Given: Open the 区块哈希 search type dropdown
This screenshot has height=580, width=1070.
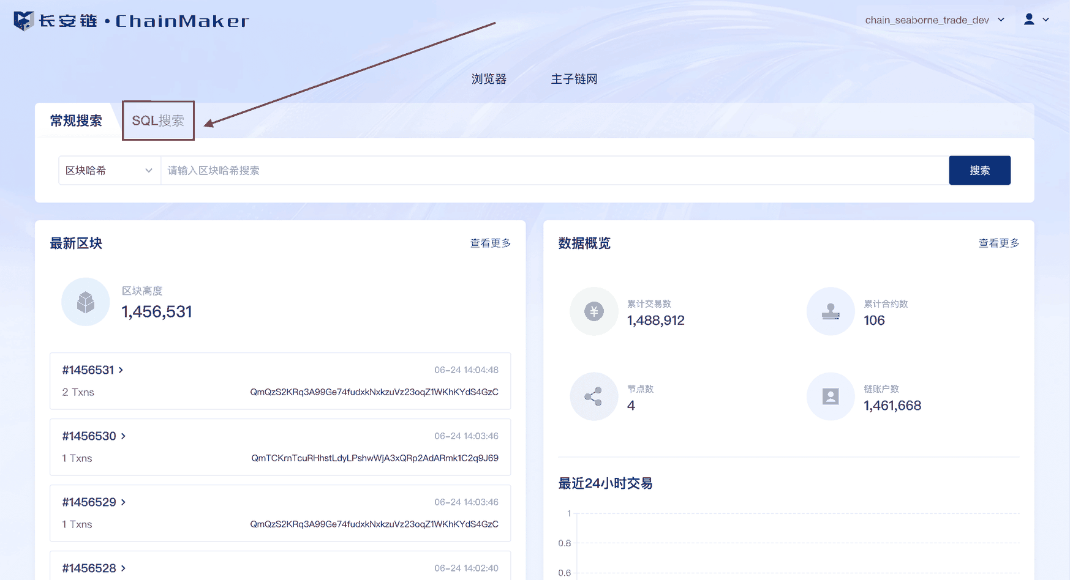Looking at the screenshot, I should (x=110, y=170).
